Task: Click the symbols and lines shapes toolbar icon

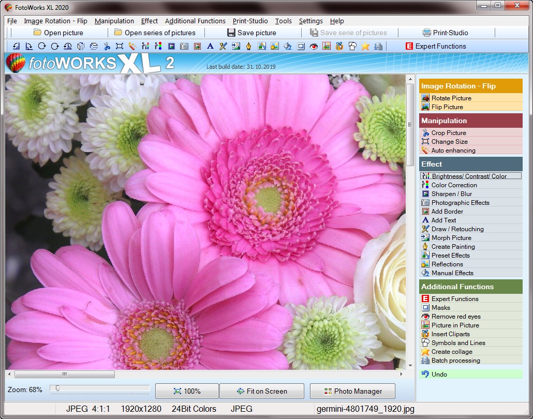Action: coord(352,46)
